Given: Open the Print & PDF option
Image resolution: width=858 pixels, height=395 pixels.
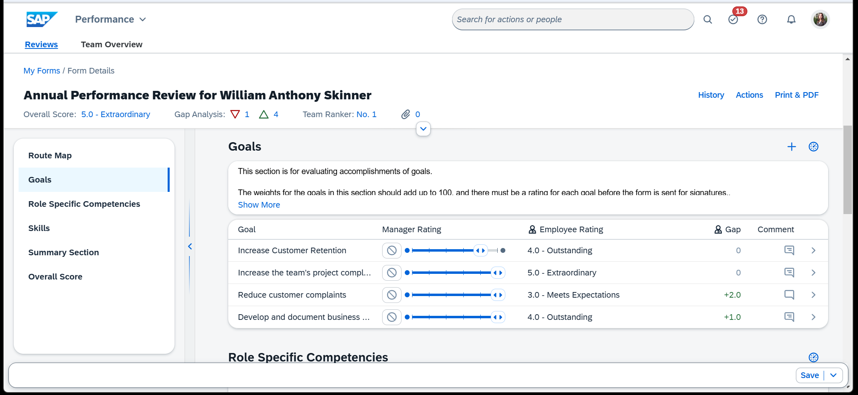Looking at the screenshot, I should (x=796, y=95).
